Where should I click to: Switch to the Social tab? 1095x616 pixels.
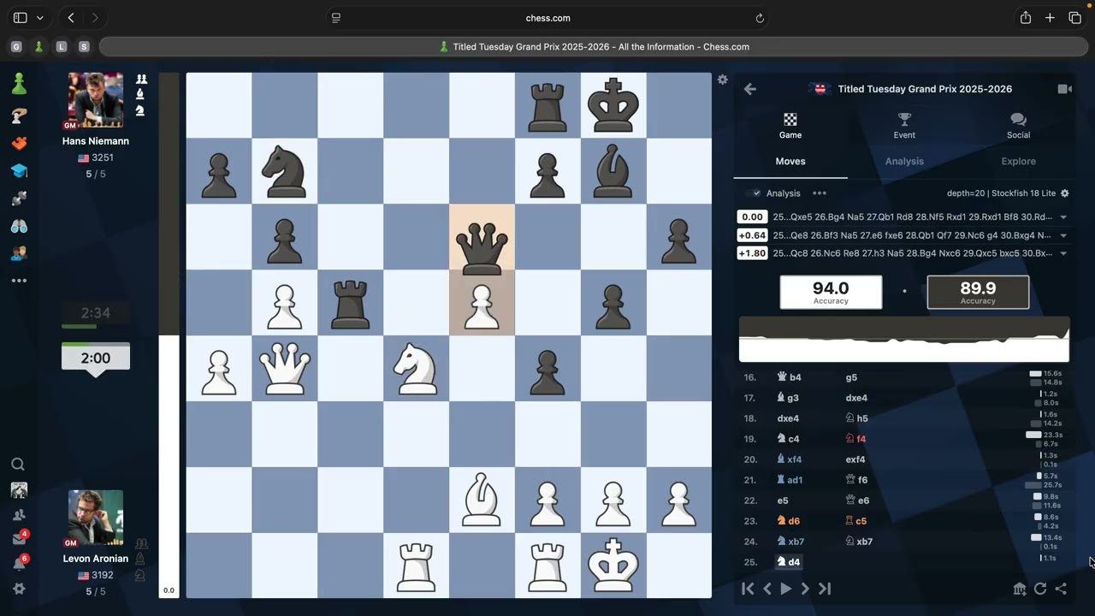point(1018,126)
